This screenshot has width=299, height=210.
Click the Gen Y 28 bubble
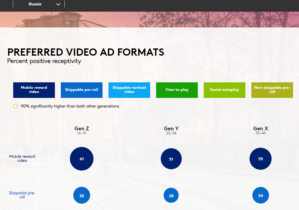(171, 195)
